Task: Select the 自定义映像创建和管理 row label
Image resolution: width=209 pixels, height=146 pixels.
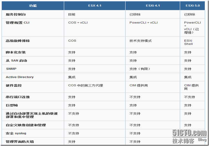Action: 26,125
